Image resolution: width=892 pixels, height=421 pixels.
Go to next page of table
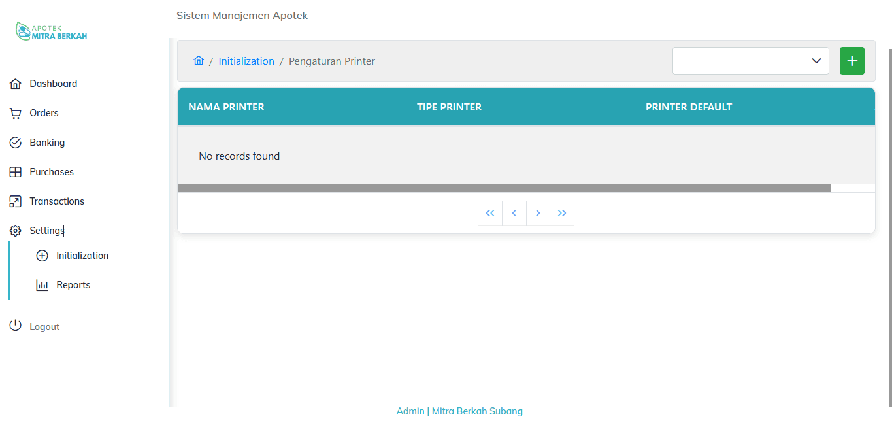tap(538, 213)
